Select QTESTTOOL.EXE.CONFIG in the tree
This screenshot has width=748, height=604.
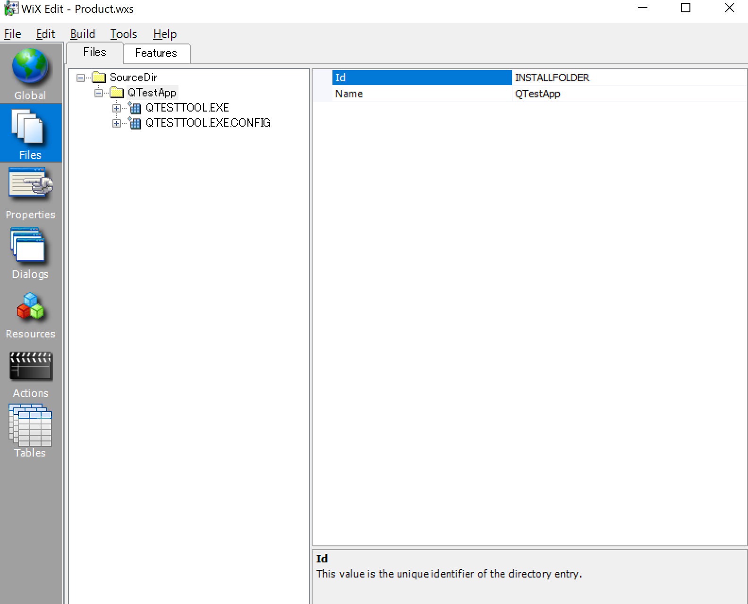208,123
